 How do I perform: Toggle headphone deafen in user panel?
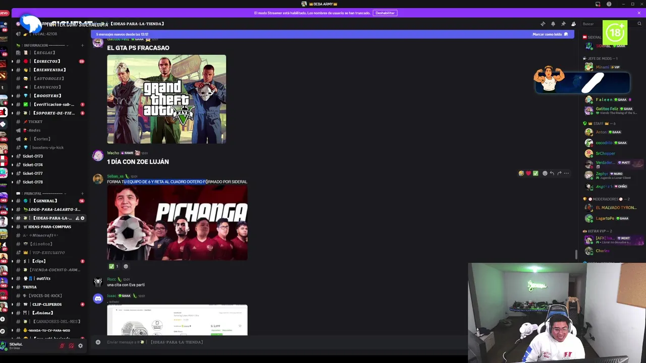coord(71,346)
